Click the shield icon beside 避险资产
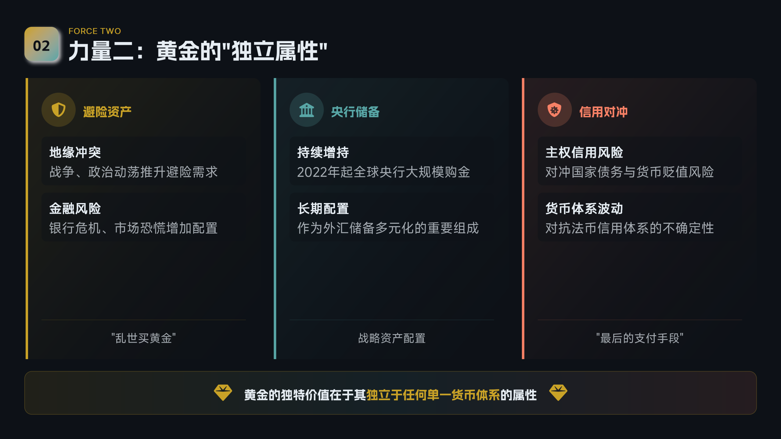 tap(58, 110)
